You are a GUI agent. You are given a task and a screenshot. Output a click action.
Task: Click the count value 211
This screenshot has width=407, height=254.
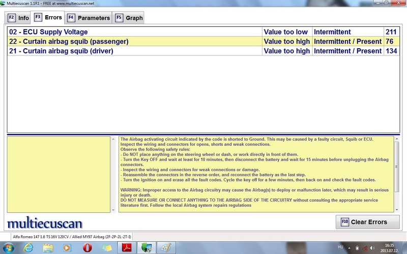tap(391, 32)
